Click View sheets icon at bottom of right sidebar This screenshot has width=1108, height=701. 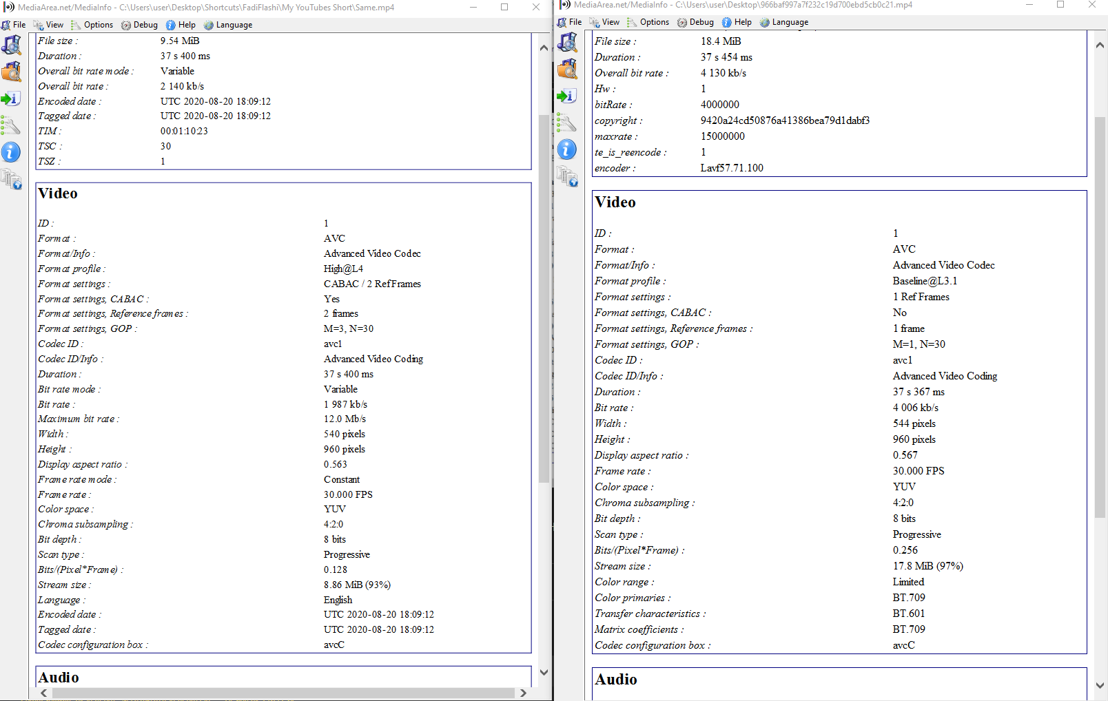[567, 176]
